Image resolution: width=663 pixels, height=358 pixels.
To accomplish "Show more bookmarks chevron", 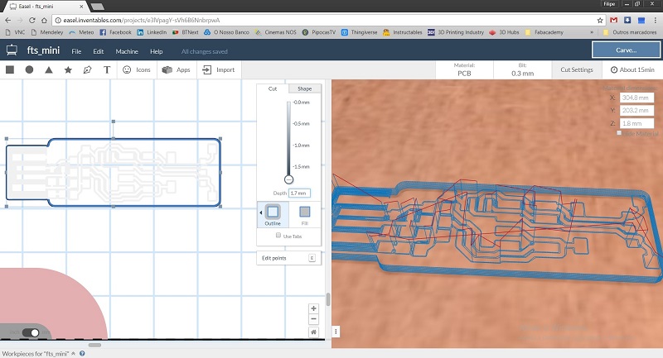I will (x=592, y=32).
